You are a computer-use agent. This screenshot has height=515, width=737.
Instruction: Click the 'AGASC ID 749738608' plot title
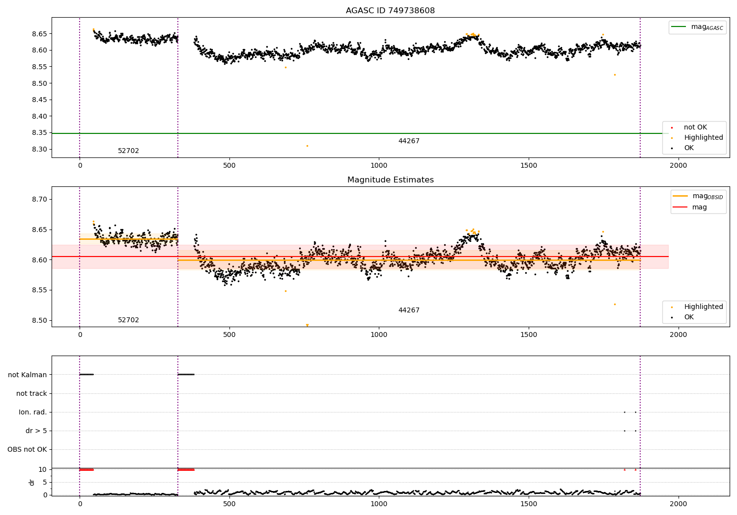click(x=390, y=11)
